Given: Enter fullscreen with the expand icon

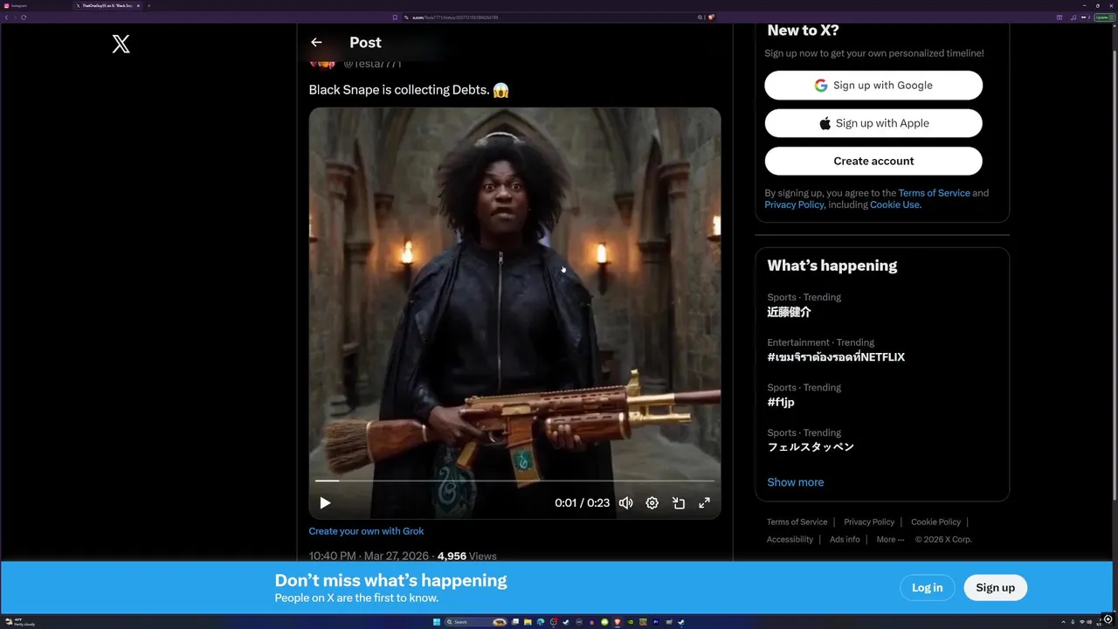Looking at the screenshot, I should [x=704, y=502].
